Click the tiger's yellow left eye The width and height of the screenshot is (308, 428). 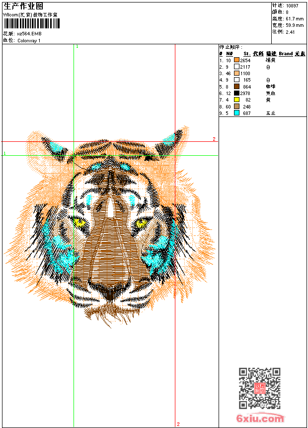tap(78, 223)
